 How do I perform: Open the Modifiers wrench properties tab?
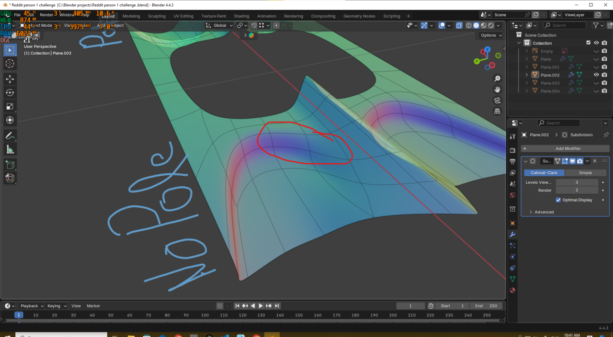point(512,235)
